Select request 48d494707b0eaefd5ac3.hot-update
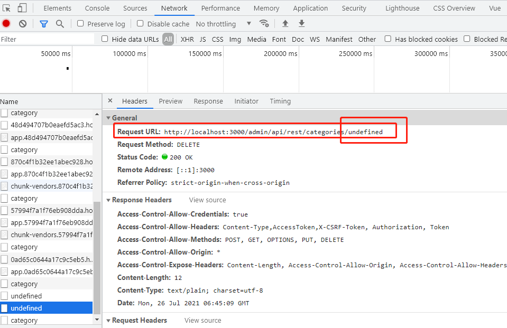507x328 pixels. click(46, 125)
